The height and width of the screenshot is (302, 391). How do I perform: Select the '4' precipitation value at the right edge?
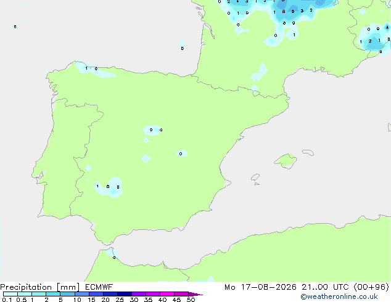pos(387,27)
